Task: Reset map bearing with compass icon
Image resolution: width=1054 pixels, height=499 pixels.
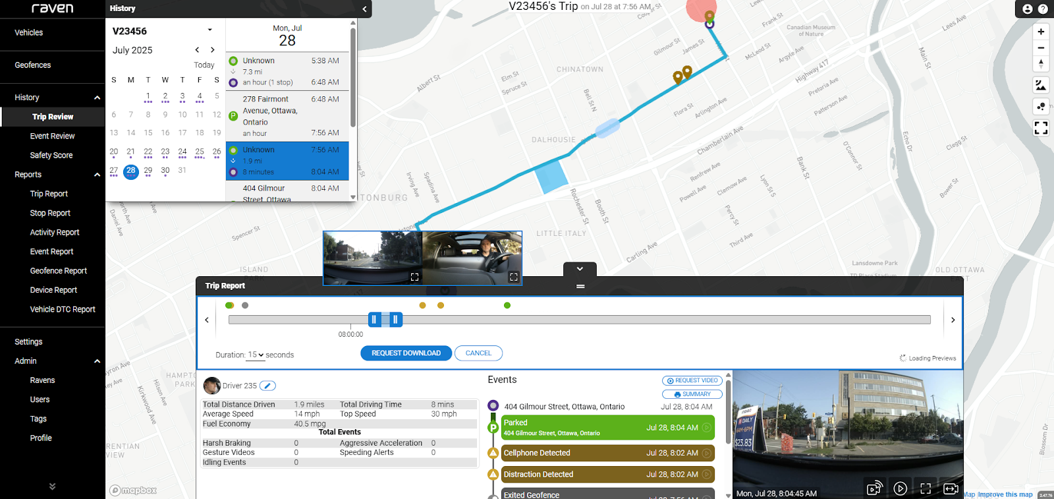Action: (1041, 64)
